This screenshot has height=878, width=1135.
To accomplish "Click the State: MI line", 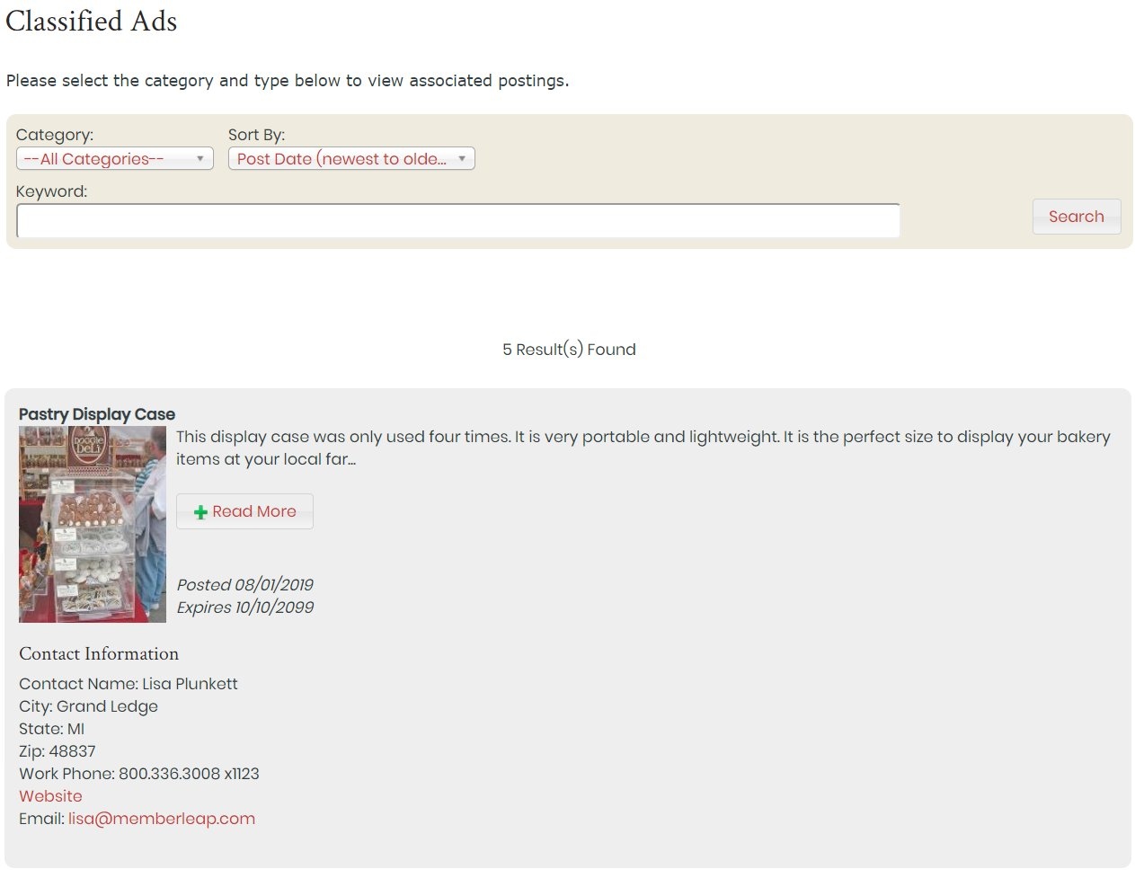I will [x=51, y=729].
